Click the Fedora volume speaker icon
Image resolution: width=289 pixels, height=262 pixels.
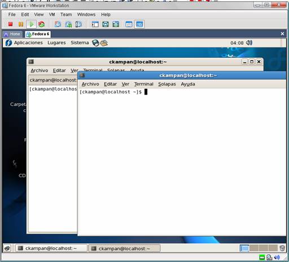pos(249,43)
